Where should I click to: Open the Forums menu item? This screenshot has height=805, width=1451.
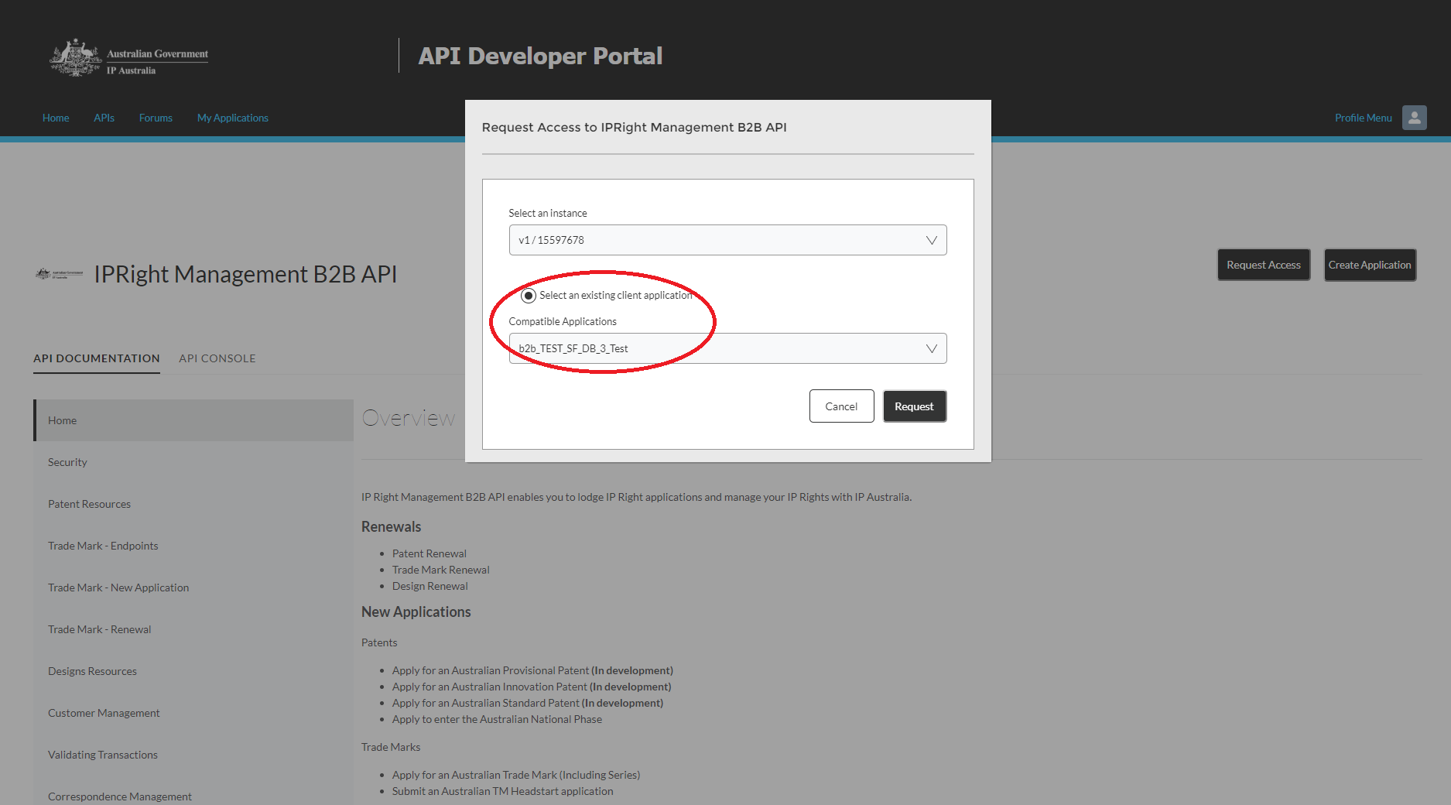(x=156, y=118)
